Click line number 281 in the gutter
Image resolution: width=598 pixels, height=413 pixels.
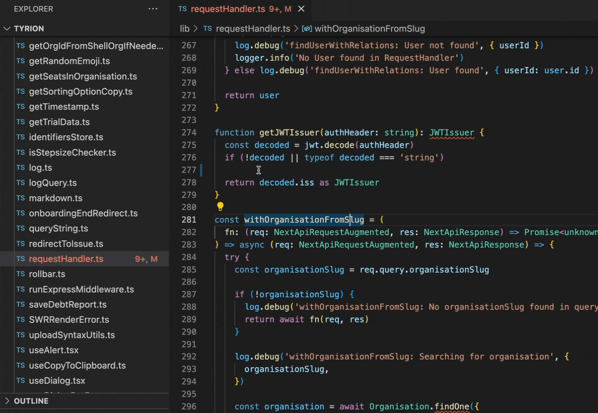[189, 219]
